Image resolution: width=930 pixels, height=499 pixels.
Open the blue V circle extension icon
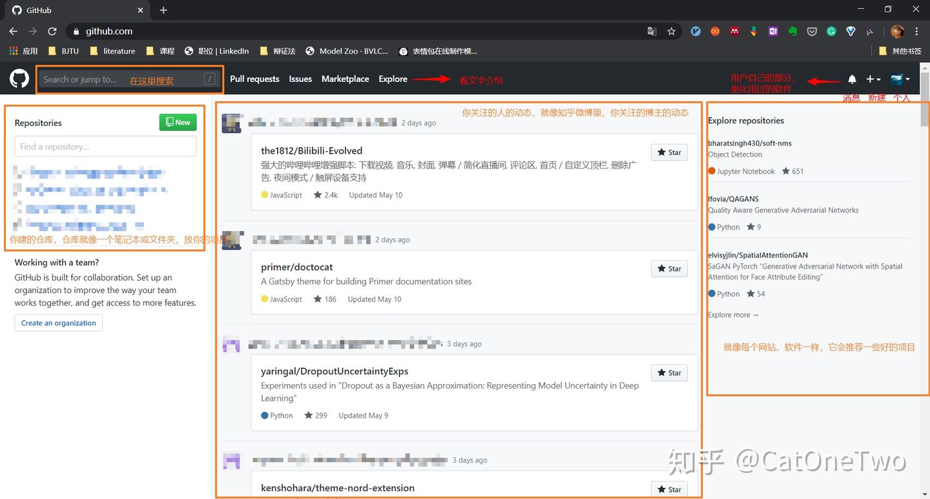pos(696,31)
